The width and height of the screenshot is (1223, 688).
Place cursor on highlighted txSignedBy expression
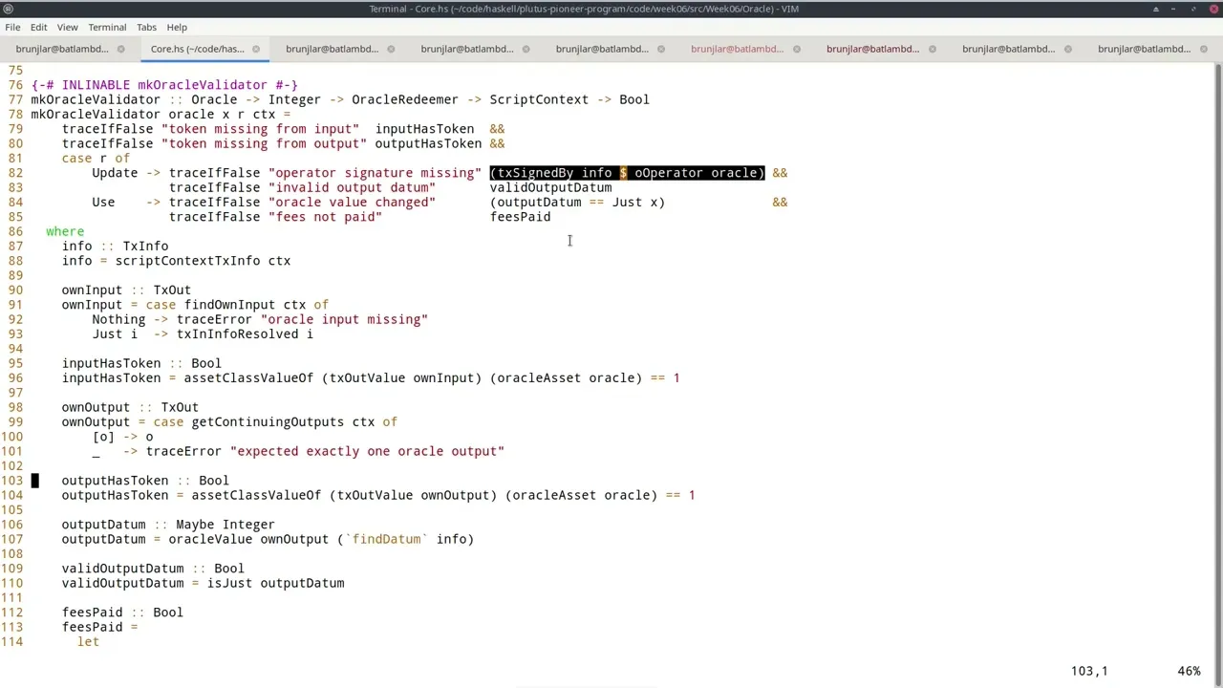pyautogui.click(x=627, y=173)
